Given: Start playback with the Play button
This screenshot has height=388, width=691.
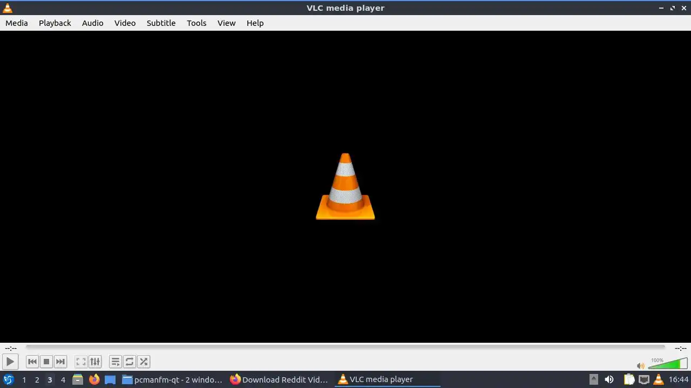Looking at the screenshot, I should click(x=10, y=362).
